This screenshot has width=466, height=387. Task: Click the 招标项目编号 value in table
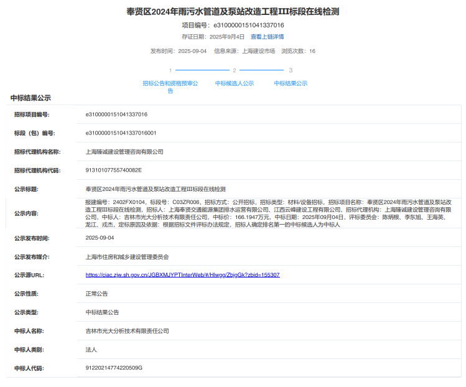tap(116, 114)
